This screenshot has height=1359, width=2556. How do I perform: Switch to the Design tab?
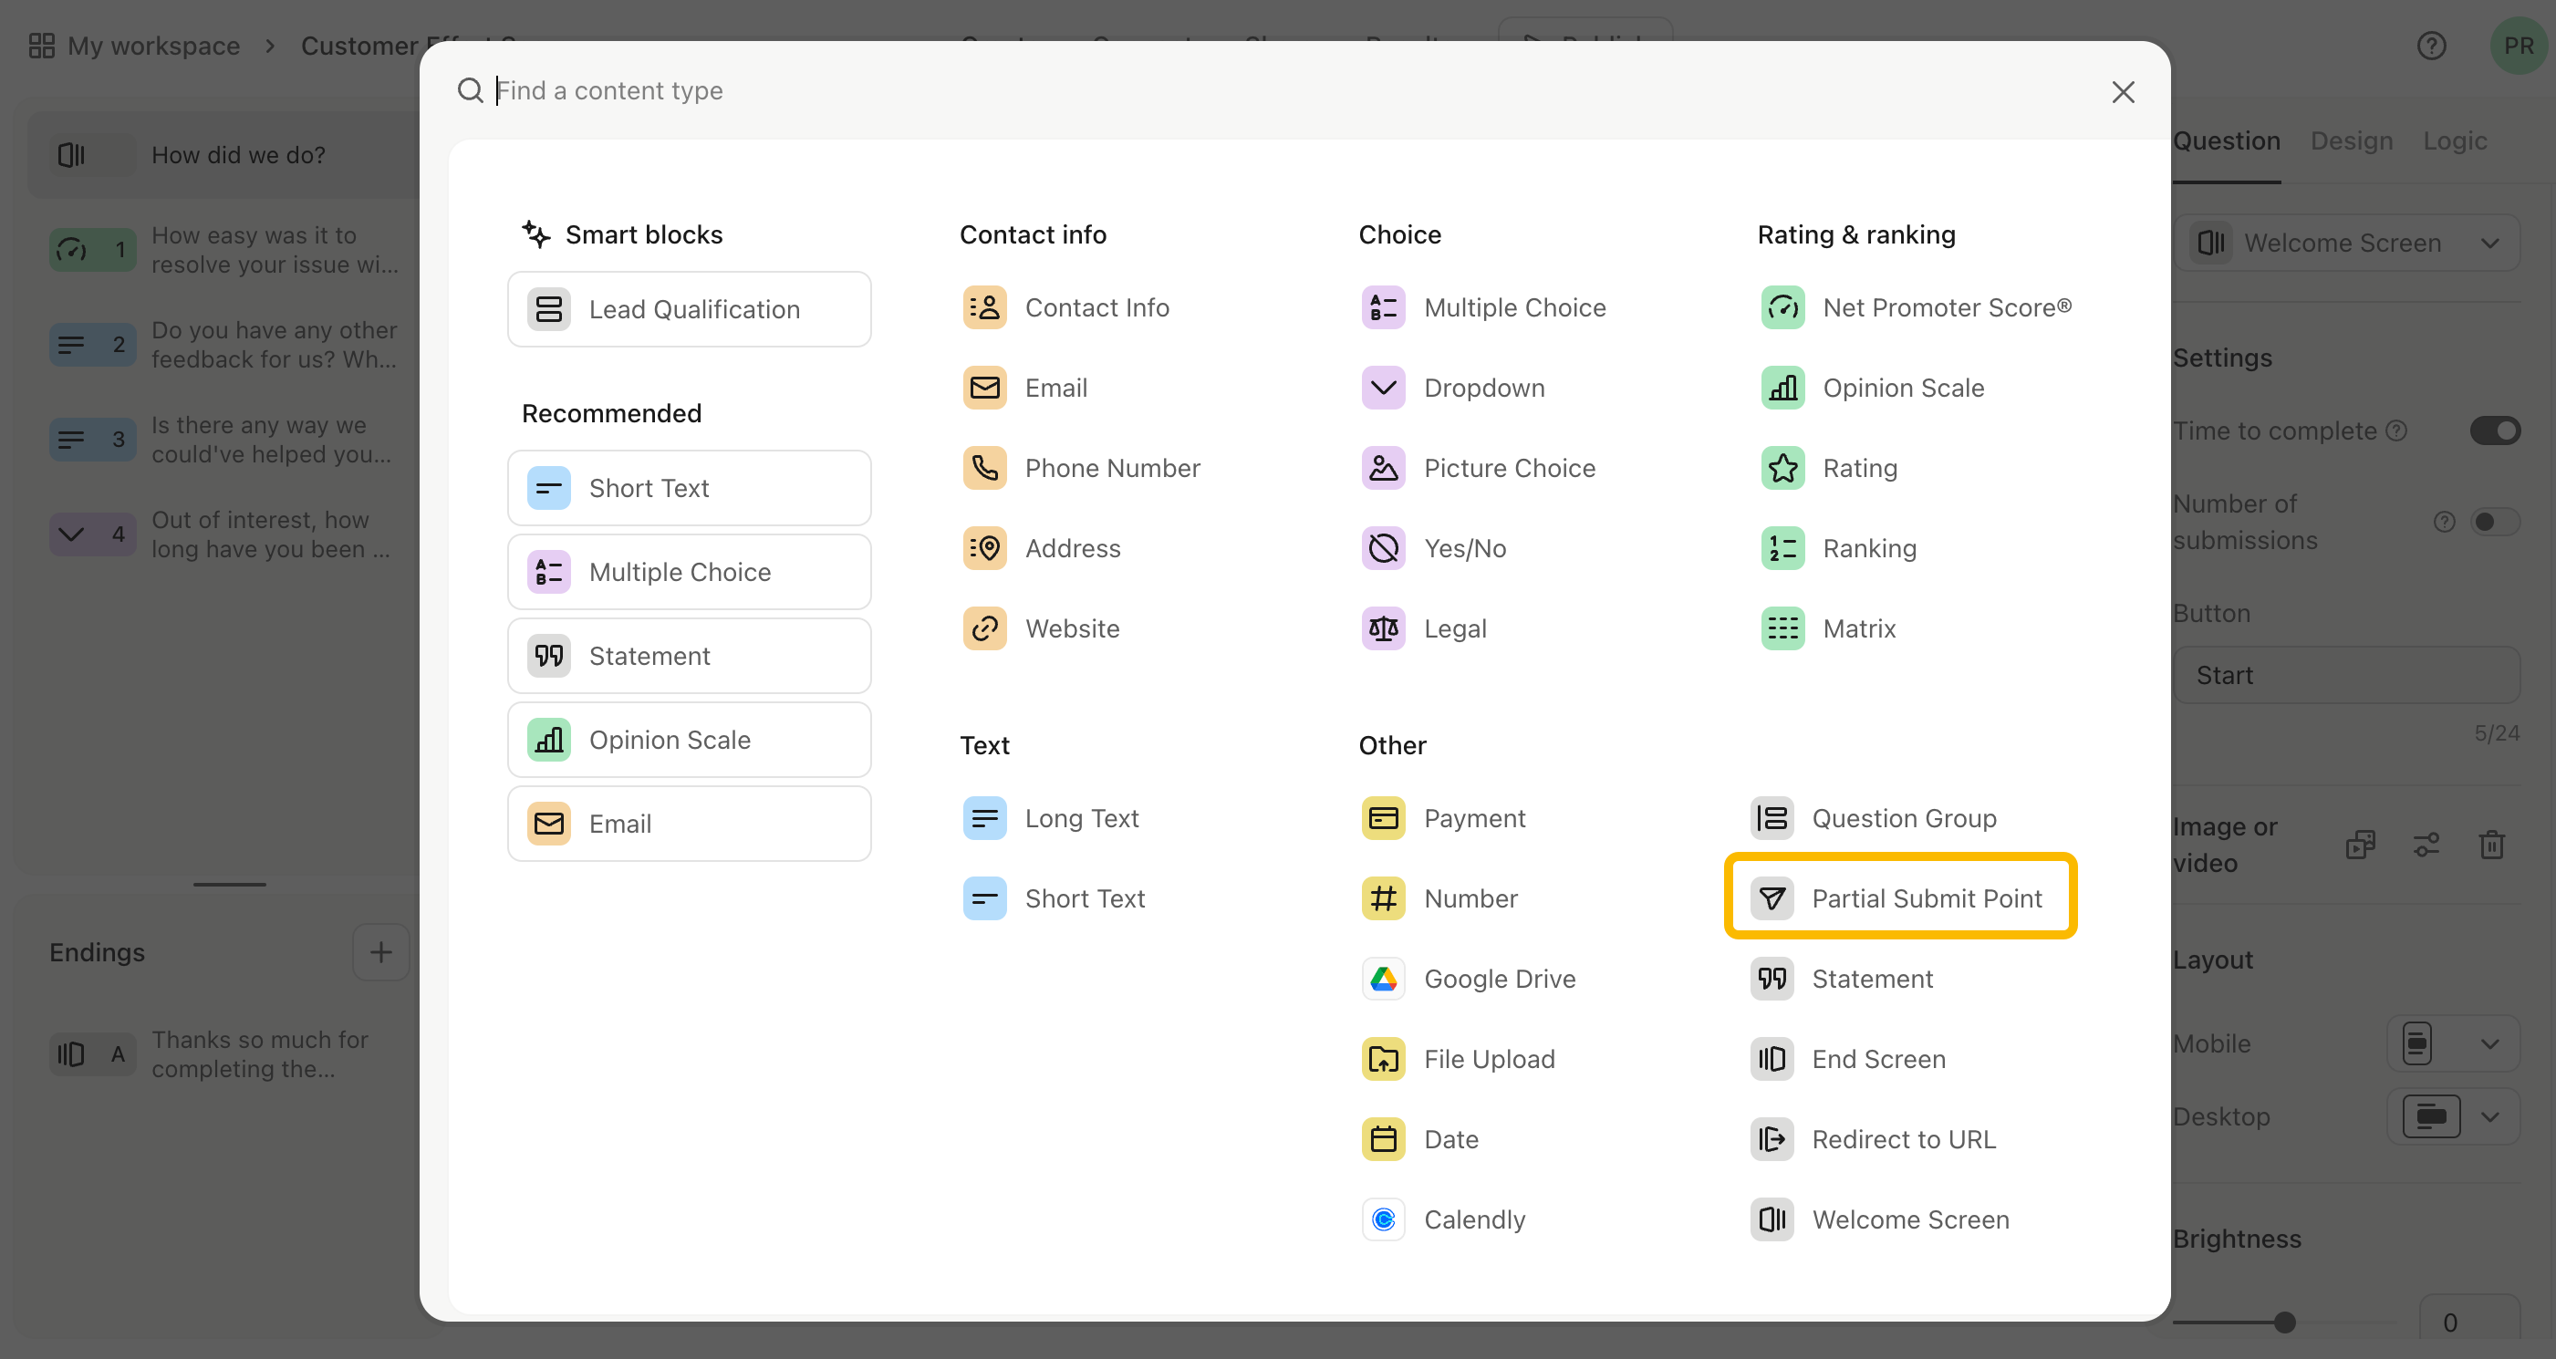coord(2351,140)
